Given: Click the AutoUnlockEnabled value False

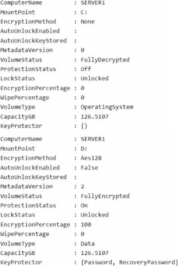Looking at the screenshot, I should (89, 168).
